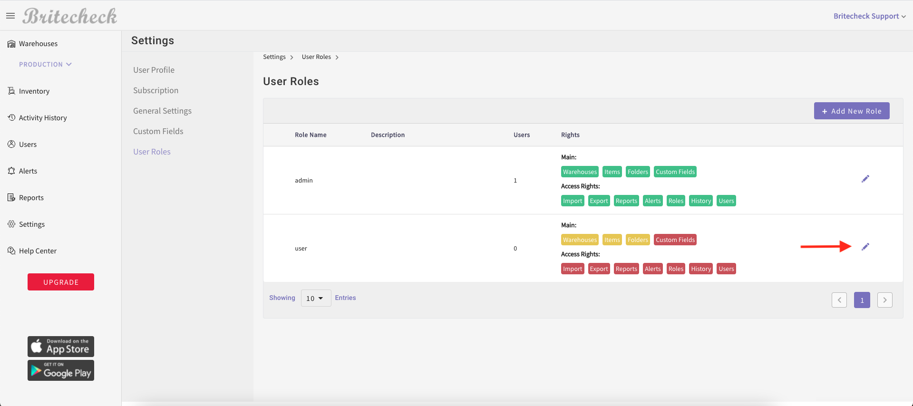Expand the PRODUCTION warehouse dropdown
The width and height of the screenshot is (913, 406).
pyautogui.click(x=45, y=65)
